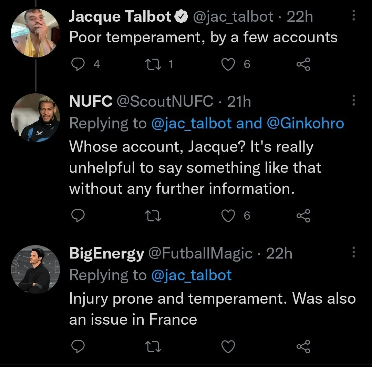Share BigEnergy's tweet

(x=303, y=346)
